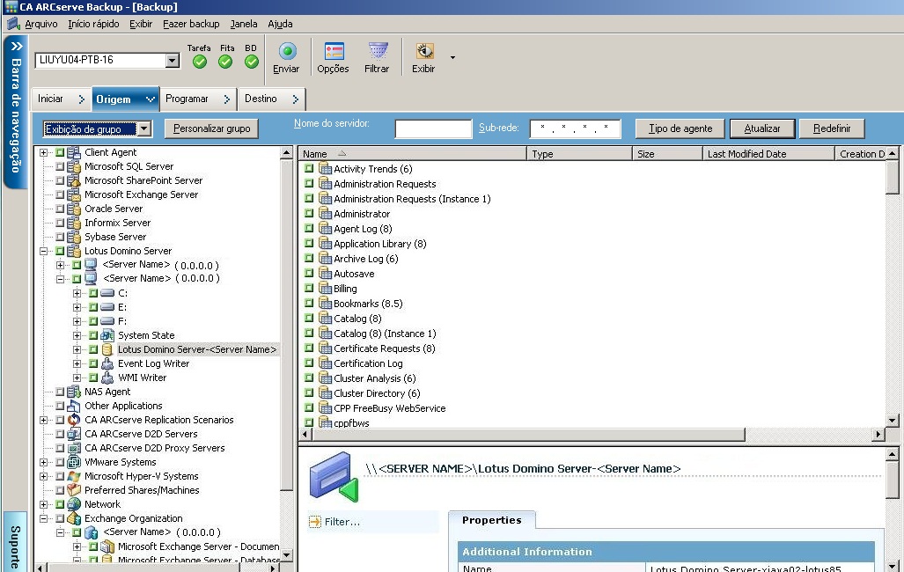Click the Exibir eye icon
Screen dimensions: 904x572
tap(424, 51)
